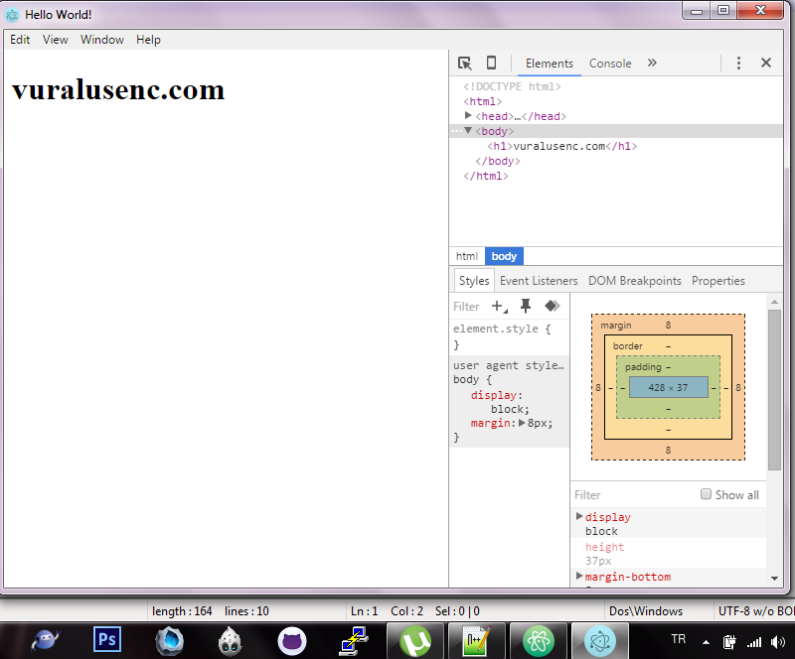Click the TR language indicator
Image resolution: width=795 pixels, height=659 pixels.
[679, 639]
